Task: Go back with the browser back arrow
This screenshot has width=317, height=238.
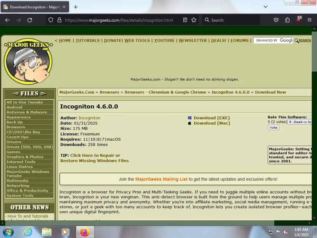Action: click(7, 20)
